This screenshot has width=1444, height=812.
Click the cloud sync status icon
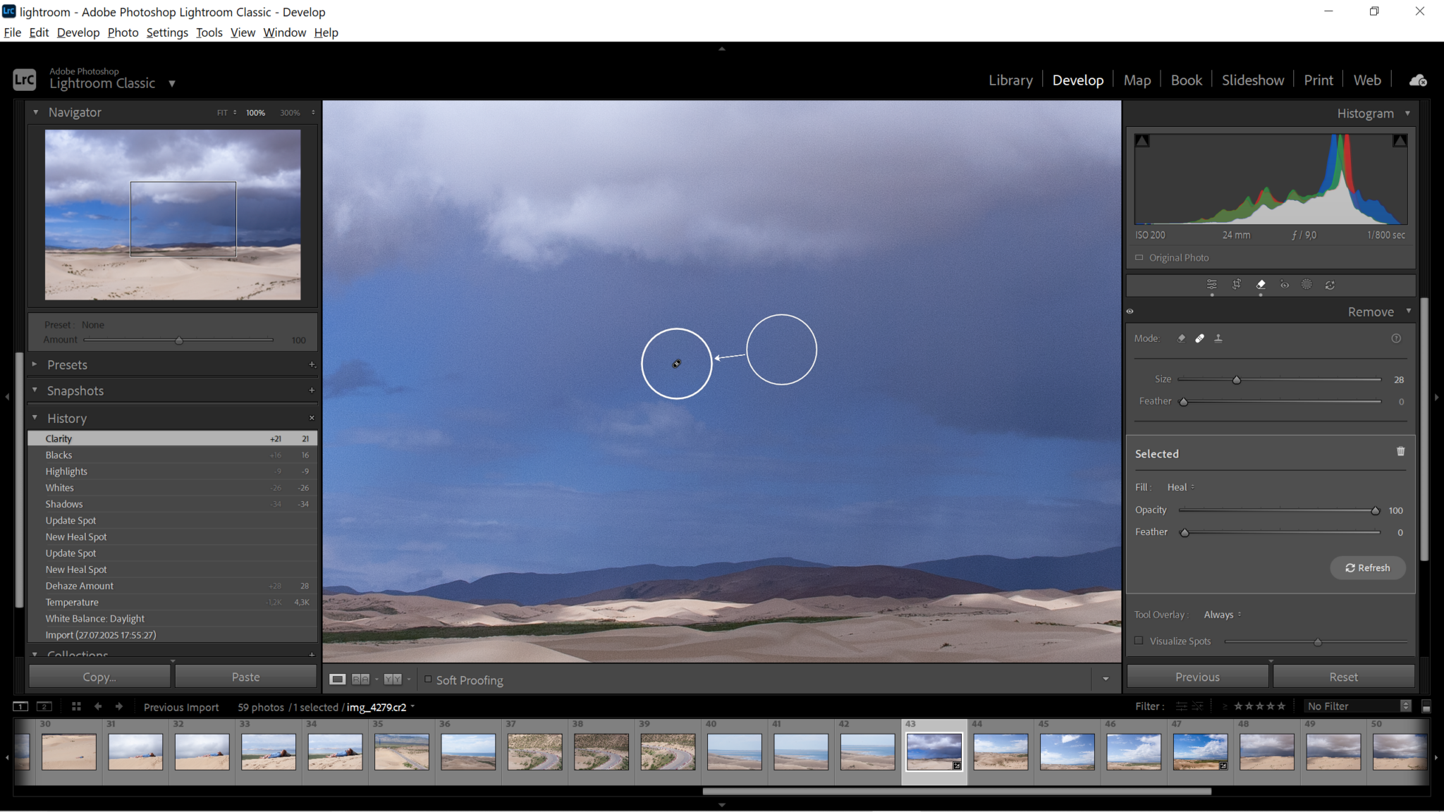(1417, 80)
